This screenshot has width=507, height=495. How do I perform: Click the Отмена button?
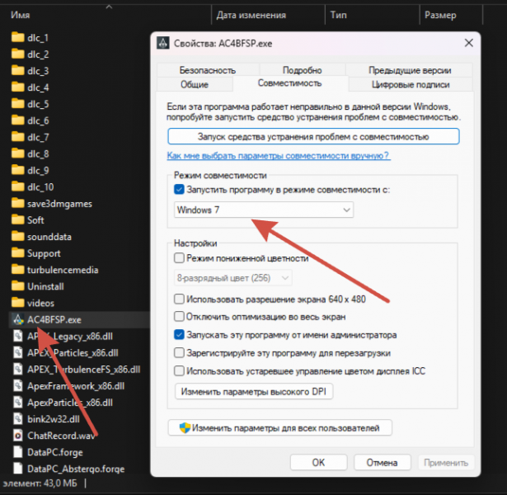pos(383,462)
